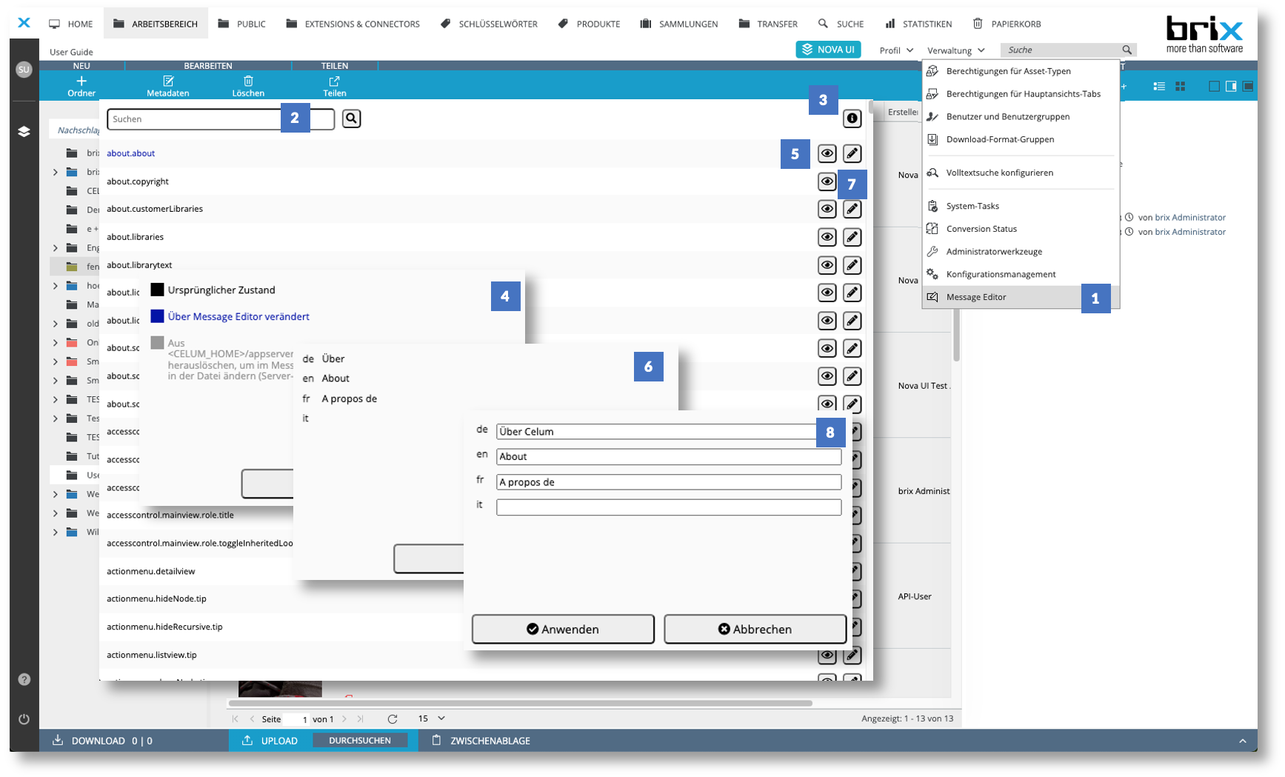Viewport: 1285px width, 777px height.
Task: Select Benutzer und Benutzergruppen menu entry
Action: (x=1020, y=116)
